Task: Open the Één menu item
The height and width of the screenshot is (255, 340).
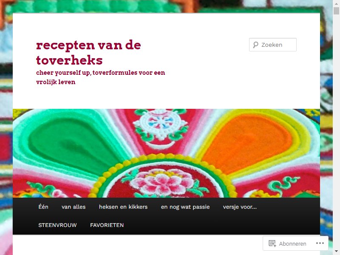Action: (43, 207)
